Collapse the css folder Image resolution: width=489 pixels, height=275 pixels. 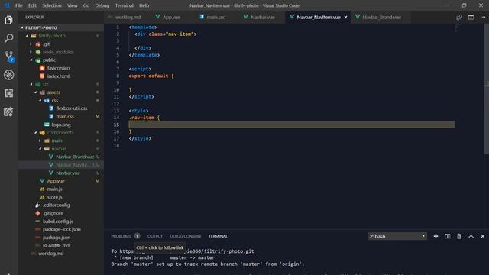click(x=40, y=100)
